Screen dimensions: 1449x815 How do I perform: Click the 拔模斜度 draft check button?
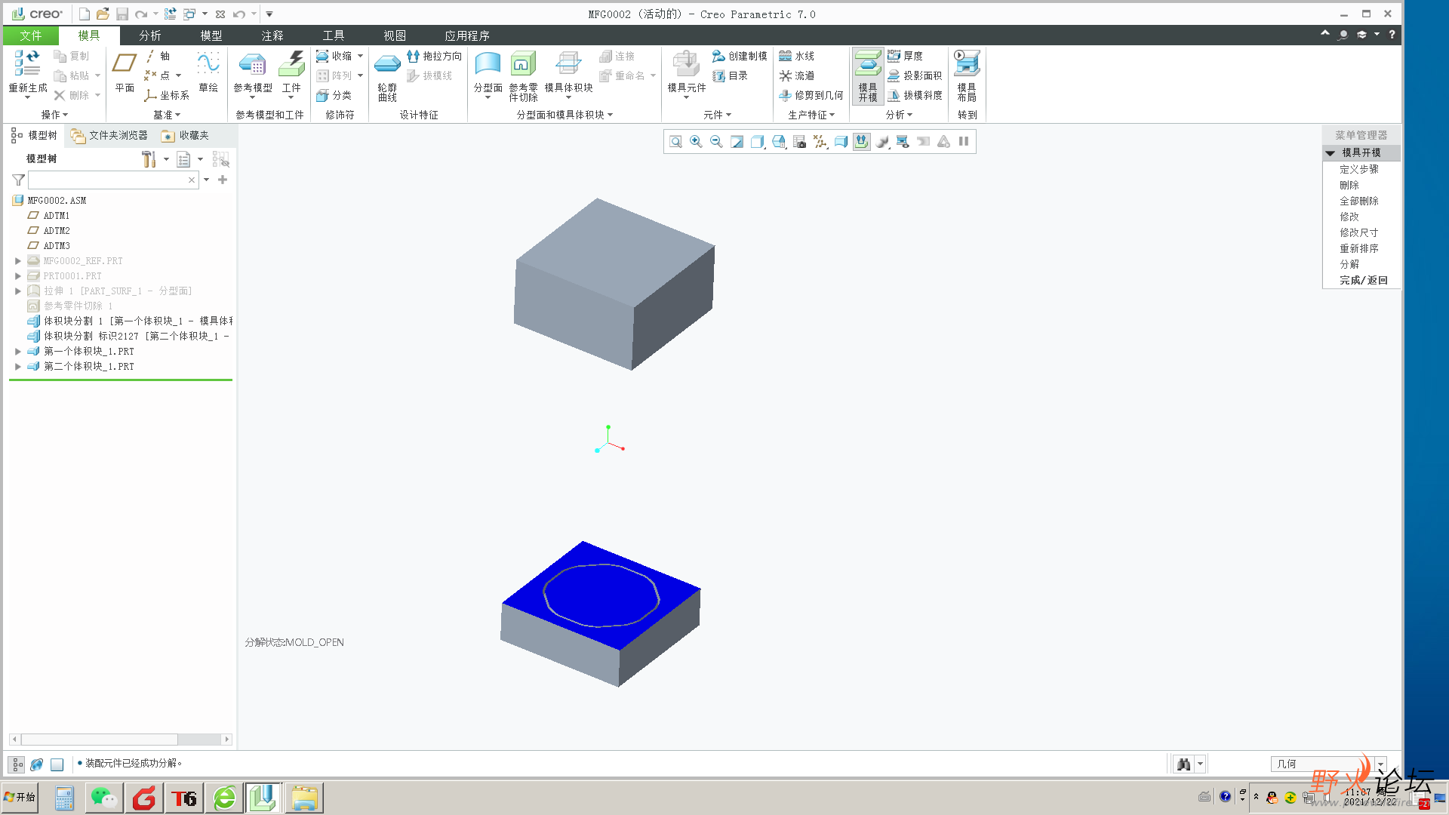[915, 95]
